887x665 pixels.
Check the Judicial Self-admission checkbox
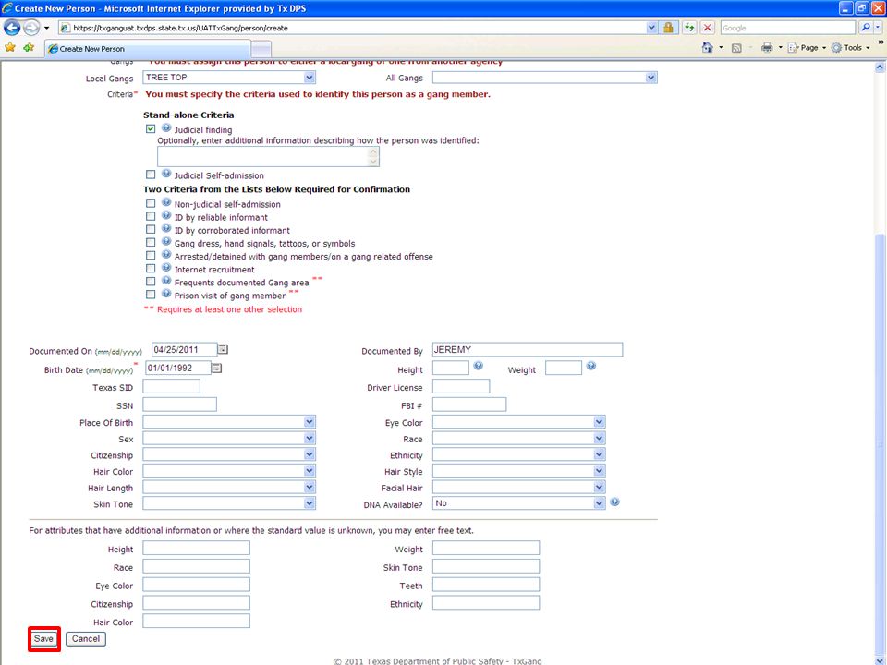[x=151, y=175]
